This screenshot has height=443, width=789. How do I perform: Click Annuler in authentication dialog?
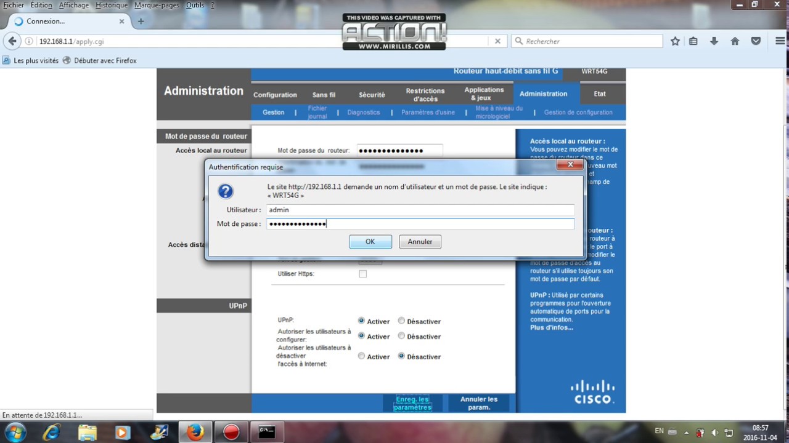[x=420, y=242]
